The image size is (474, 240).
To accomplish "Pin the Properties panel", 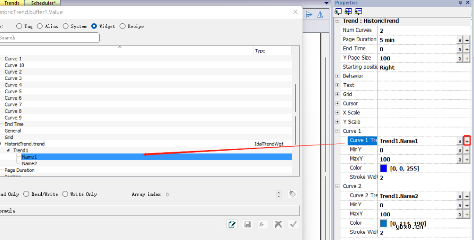I will click(460, 3).
